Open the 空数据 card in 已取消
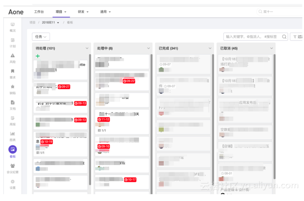The image size is (304, 201). click(x=245, y=132)
